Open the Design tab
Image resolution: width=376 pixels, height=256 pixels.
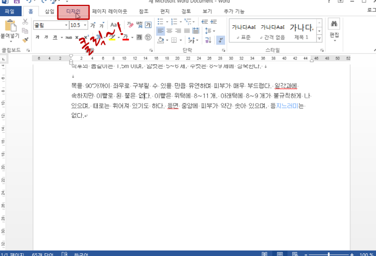click(x=74, y=11)
